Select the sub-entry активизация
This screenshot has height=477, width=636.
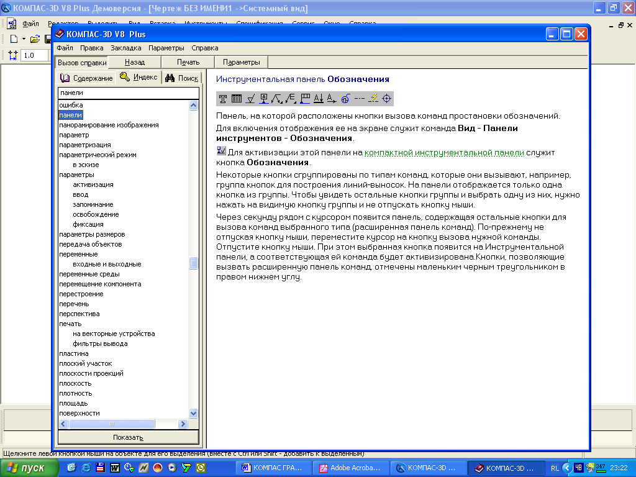coord(93,184)
